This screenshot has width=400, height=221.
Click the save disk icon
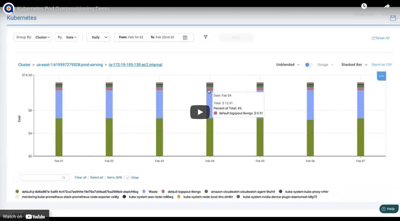coord(393,18)
